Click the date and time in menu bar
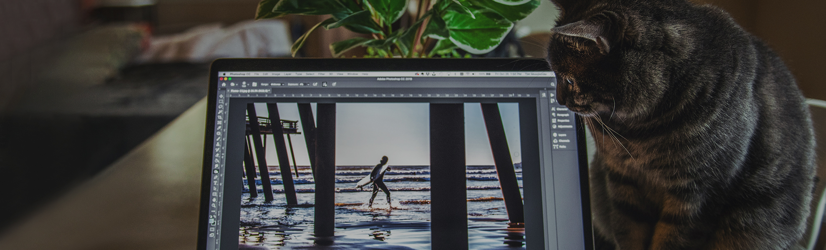This screenshot has width=826, height=250. [x=509, y=74]
